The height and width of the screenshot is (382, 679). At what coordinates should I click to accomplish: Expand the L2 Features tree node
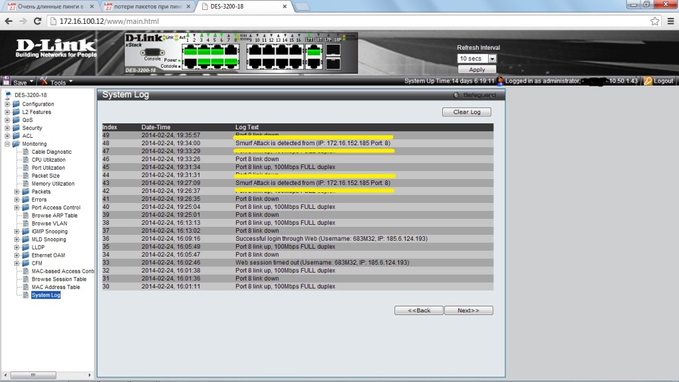(7, 111)
